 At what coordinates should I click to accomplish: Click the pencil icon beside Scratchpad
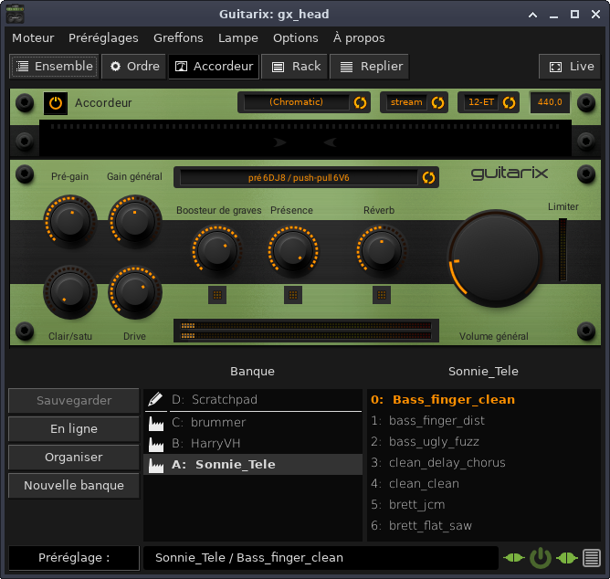[155, 399]
